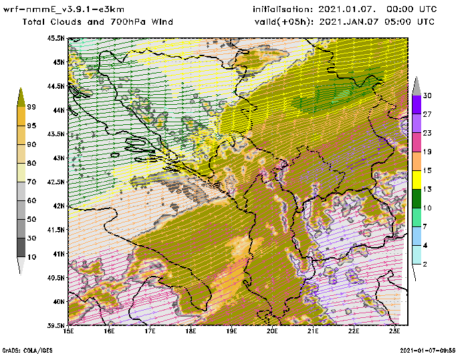The image size is (468, 354).
Task: Click the 40N latitude label
Action: click(59, 301)
